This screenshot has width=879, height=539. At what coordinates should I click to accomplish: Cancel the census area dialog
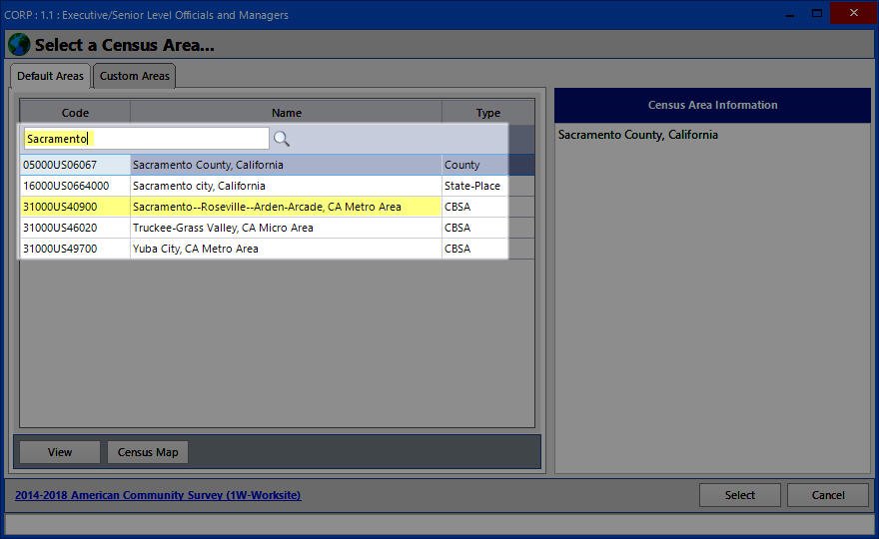point(828,495)
